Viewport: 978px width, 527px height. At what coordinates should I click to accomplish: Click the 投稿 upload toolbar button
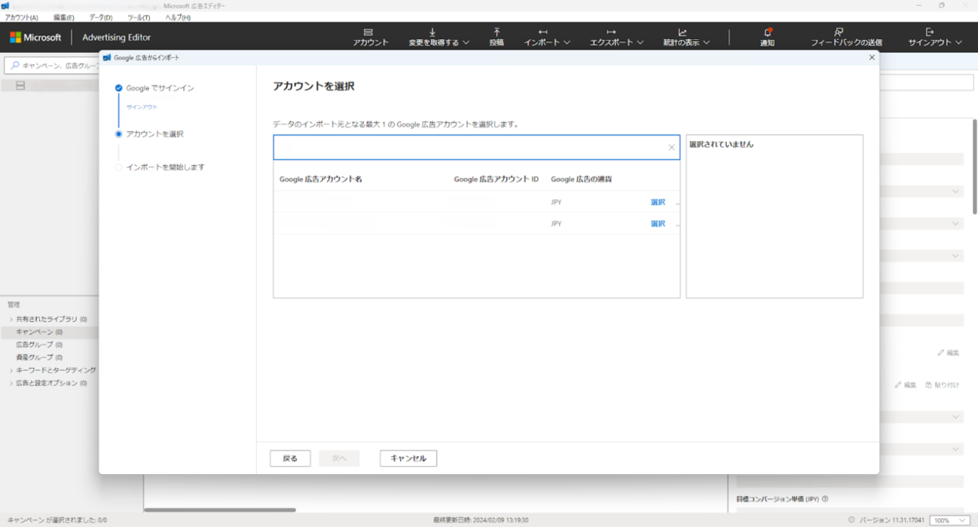496,37
